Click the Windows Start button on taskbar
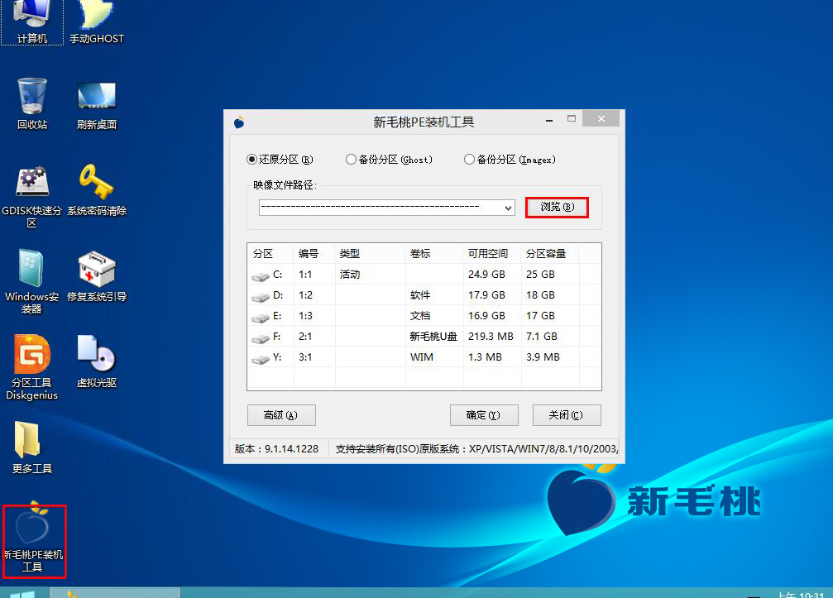 coord(23,593)
